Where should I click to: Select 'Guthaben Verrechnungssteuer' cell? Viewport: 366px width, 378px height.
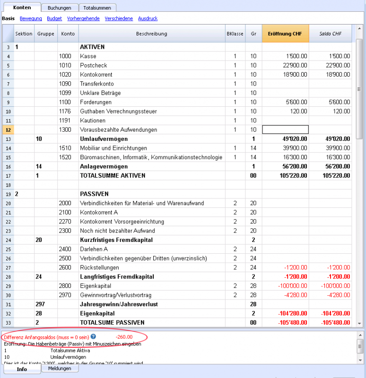pos(152,111)
